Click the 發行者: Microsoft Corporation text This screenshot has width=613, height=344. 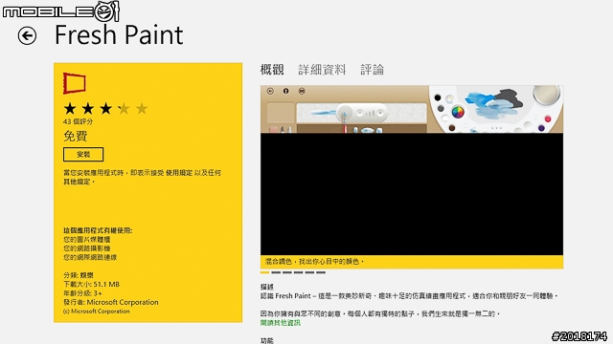coord(111,302)
